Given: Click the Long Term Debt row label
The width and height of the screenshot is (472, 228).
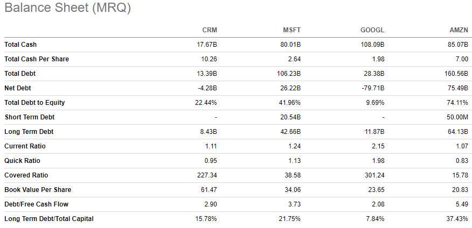Looking at the screenshot, I should click(29, 132).
